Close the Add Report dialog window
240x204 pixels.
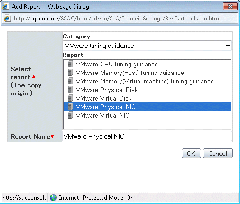[230, 7]
